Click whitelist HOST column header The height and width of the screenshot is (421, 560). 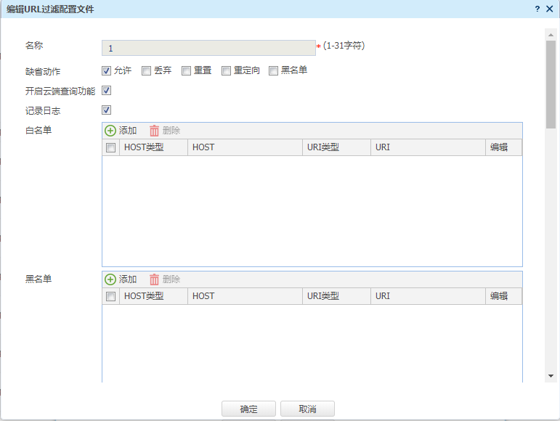pos(245,147)
